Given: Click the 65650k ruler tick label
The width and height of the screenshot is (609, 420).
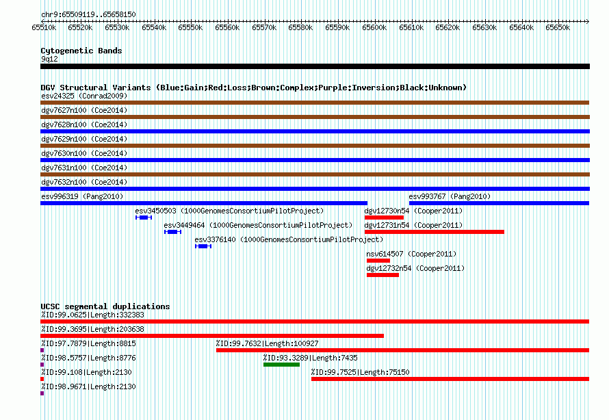Looking at the screenshot, I should click(558, 27).
